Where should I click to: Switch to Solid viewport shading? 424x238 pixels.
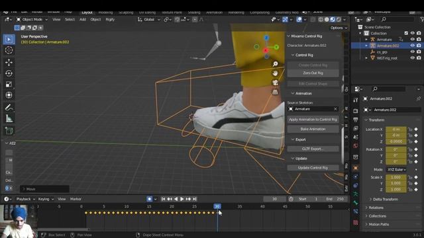[327, 19]
